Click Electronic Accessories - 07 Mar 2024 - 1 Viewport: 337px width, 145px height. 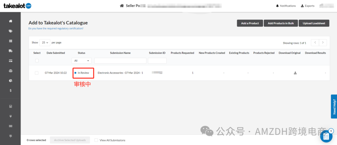coord(120,73)
